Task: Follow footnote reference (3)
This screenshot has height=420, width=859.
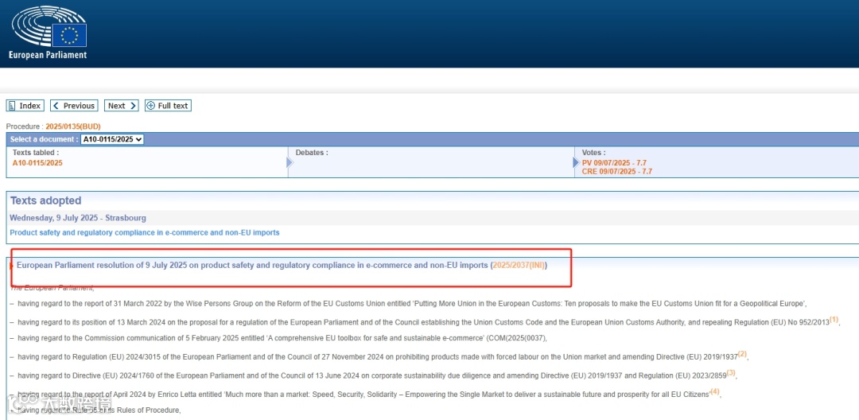Action: [x=731, y=373]
